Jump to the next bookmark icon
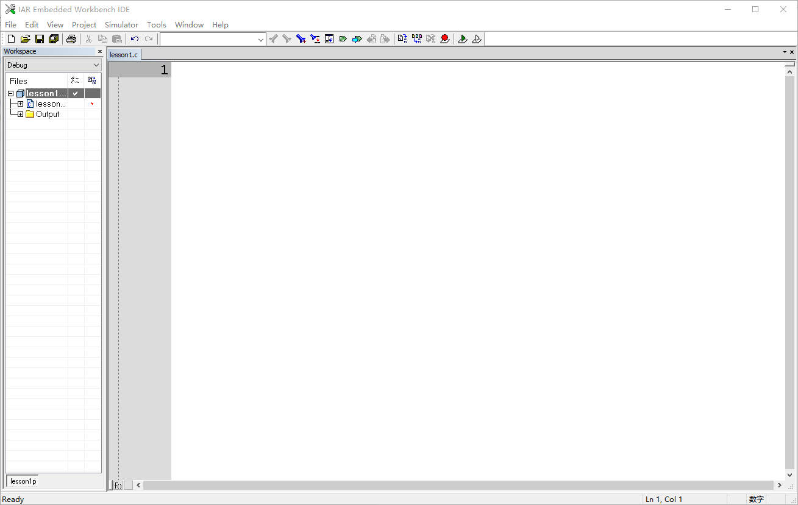Viewport: 798px width, 505px height. click(357, 39)
